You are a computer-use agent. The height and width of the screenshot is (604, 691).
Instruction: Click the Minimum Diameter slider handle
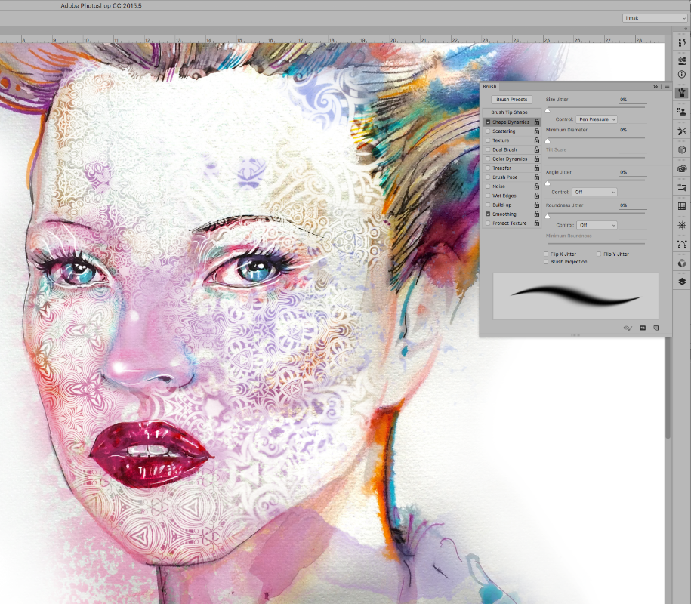click(548, 141)
